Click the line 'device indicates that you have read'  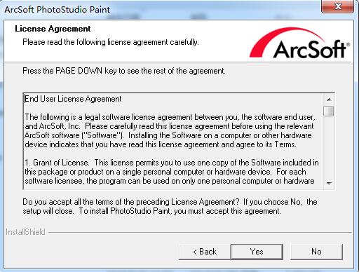tap(161, 144)
